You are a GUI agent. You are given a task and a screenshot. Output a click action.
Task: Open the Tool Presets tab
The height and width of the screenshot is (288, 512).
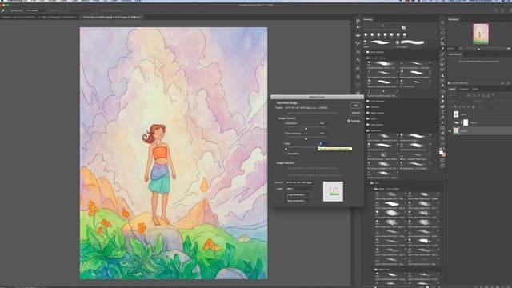tap(454, 54)
